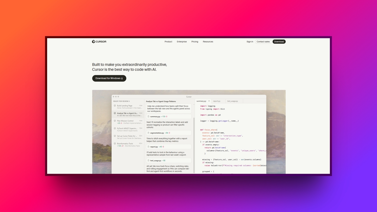Open the Build Landing Page task
The width and height of the screenshot is (377, 212).
tap(128, 107)
